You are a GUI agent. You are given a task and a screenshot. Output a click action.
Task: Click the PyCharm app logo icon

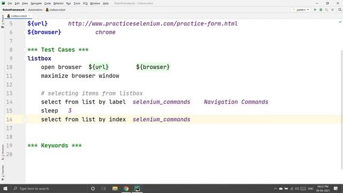(3, 3)
